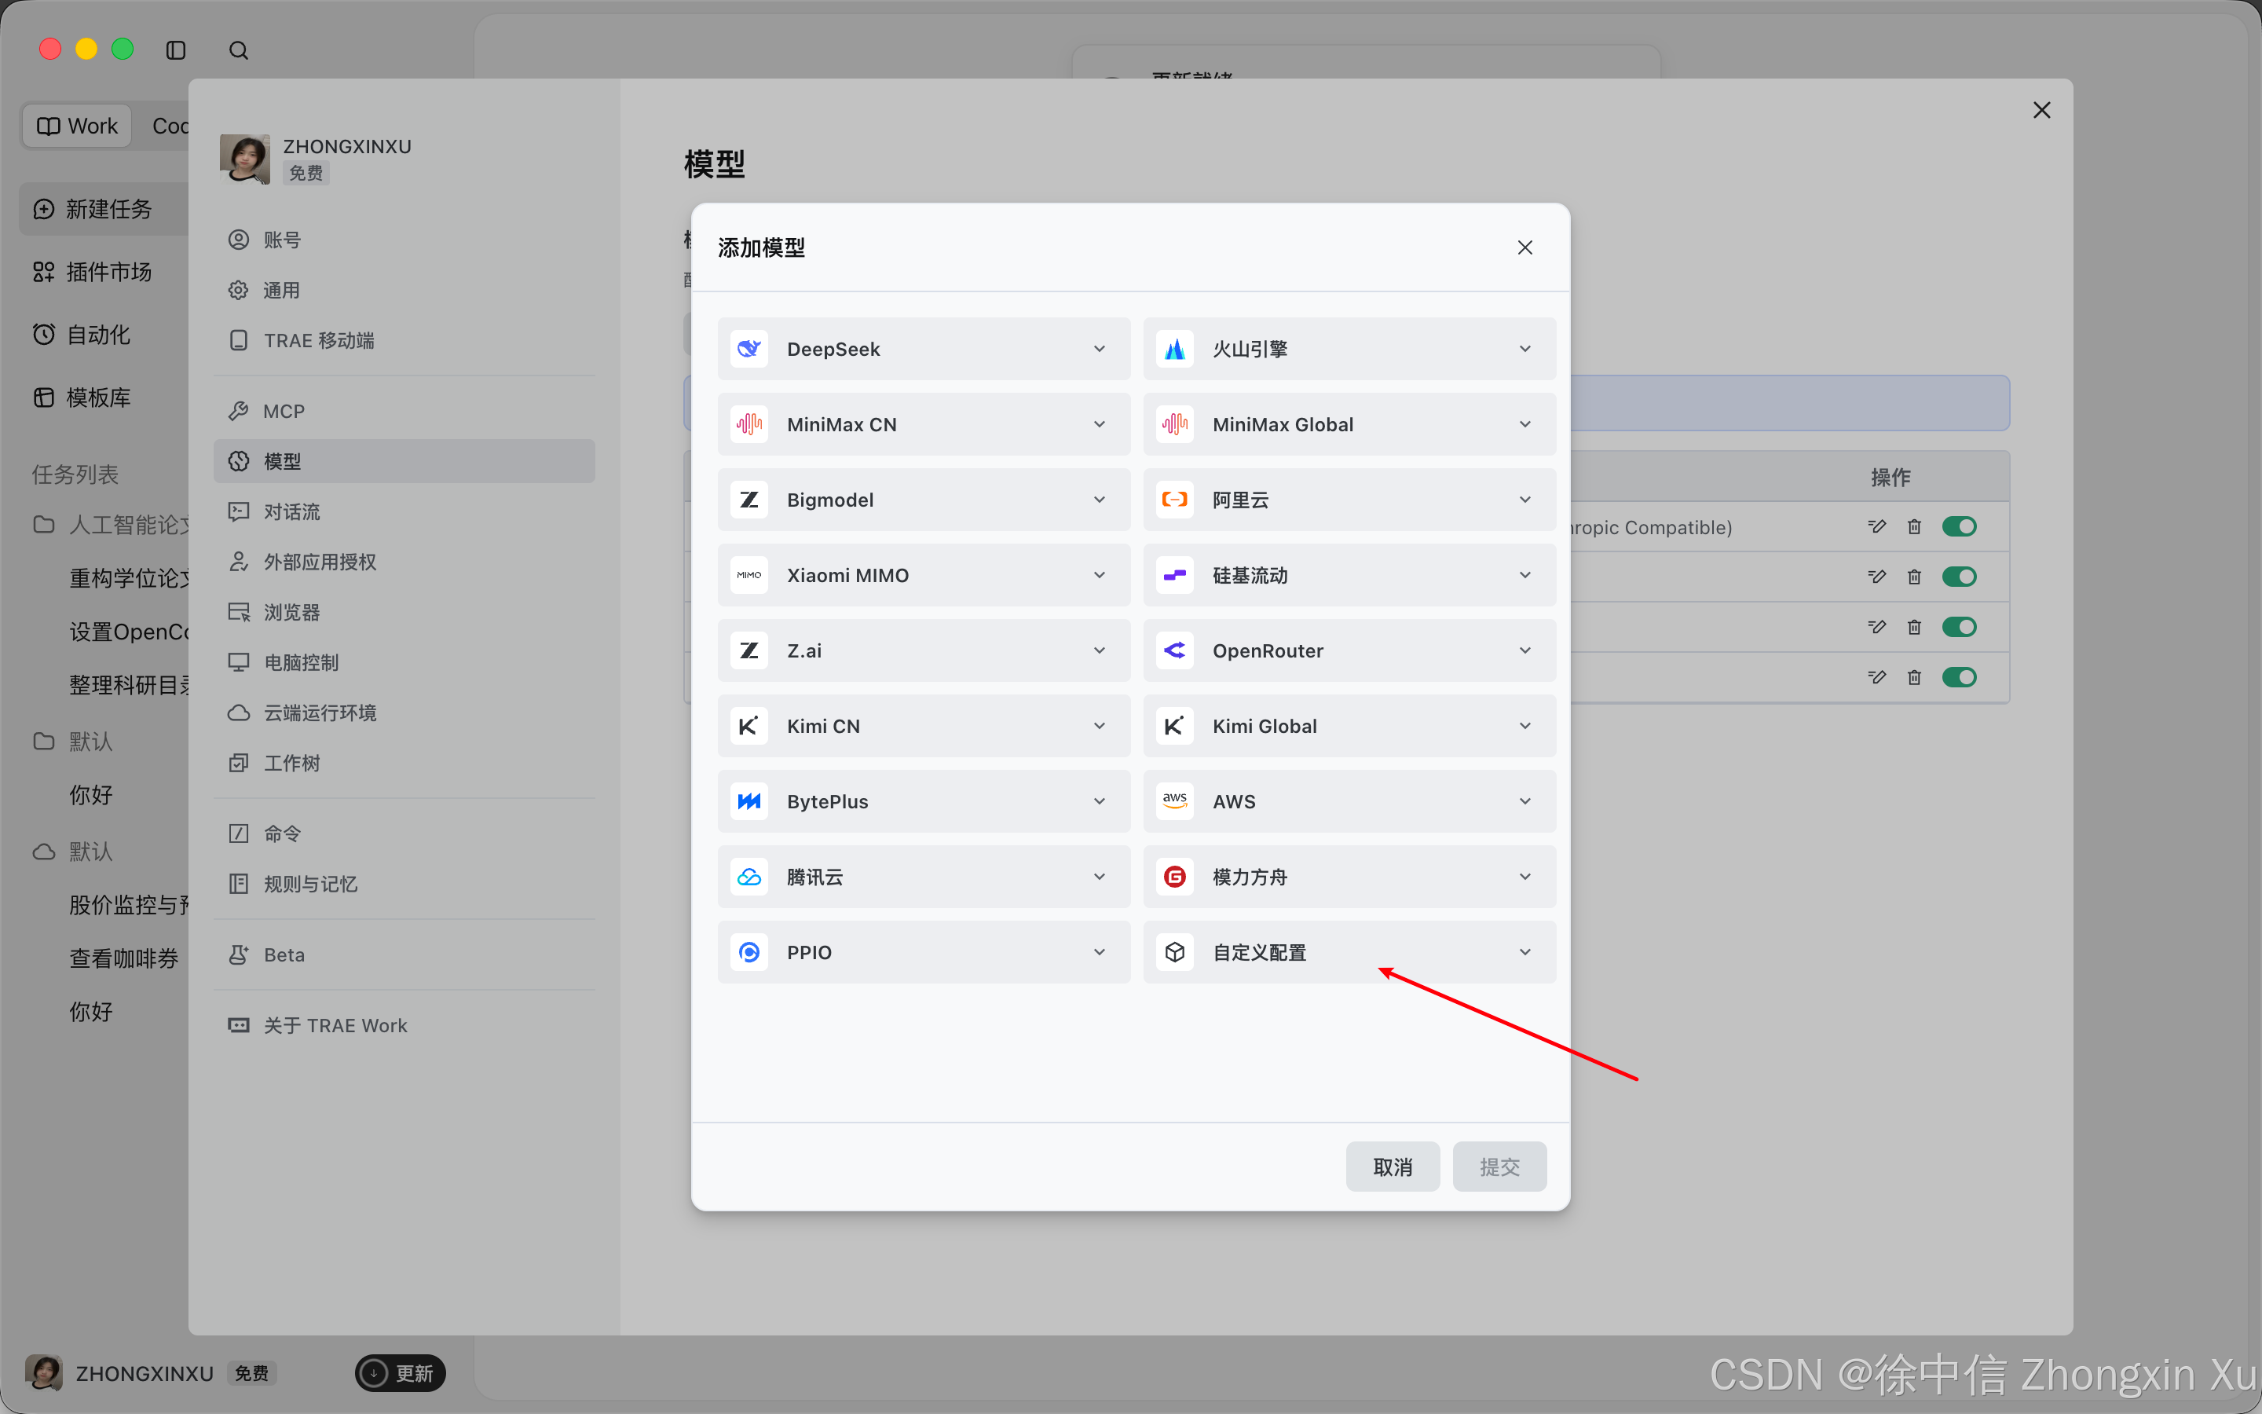
Task: Expand the Xiaomi MIMO dropdown chevron
Action: 1100,575
